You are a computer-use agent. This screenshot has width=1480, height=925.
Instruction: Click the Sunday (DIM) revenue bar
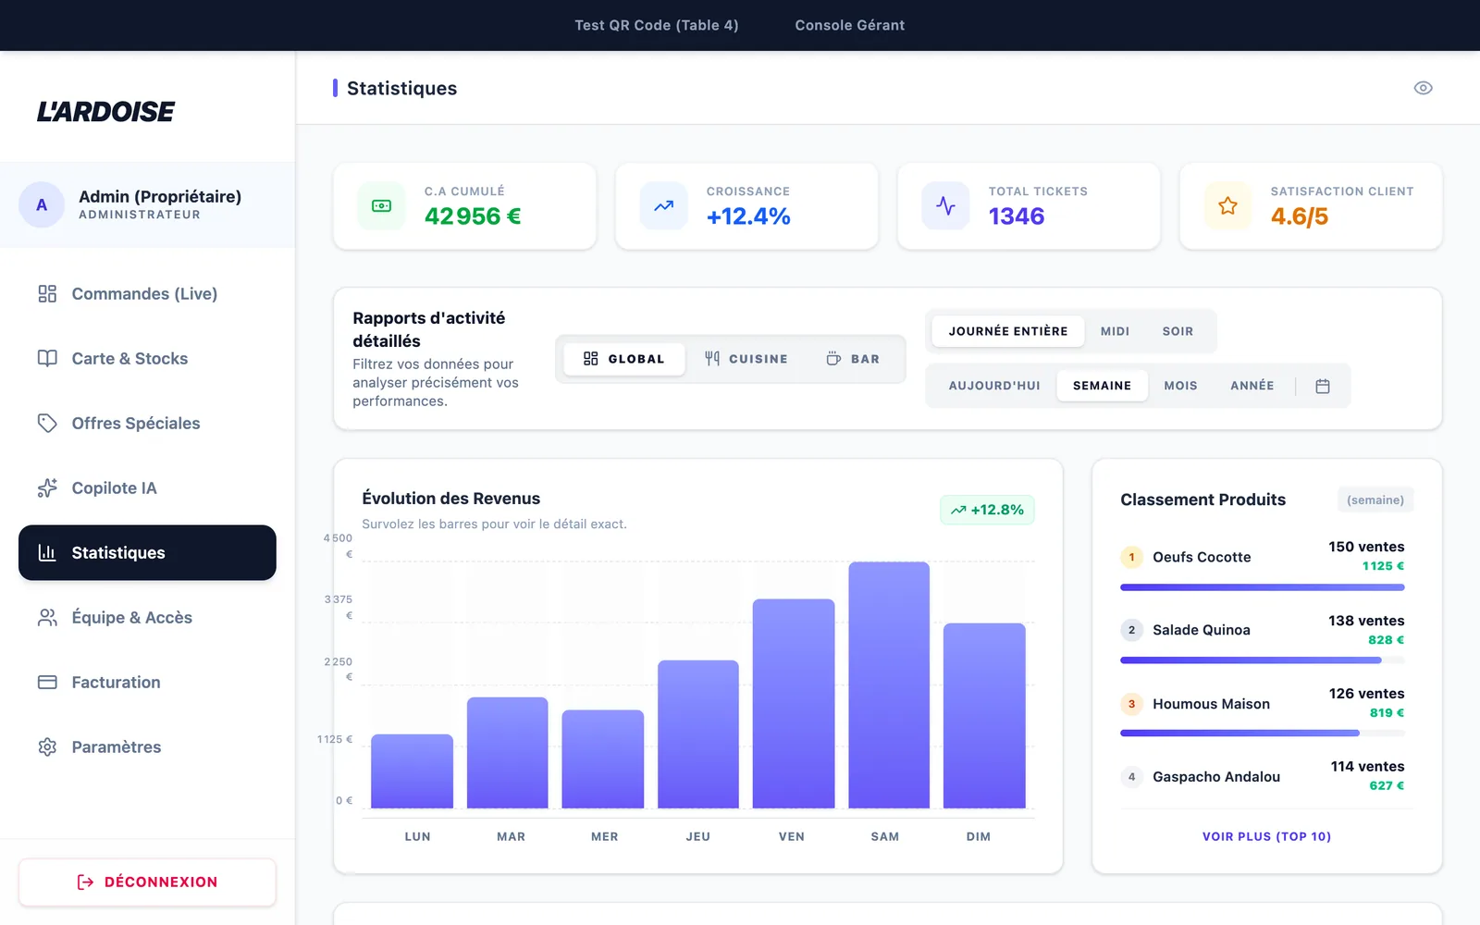click(x=984, y=716)
